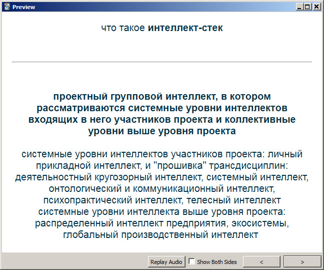The image size is (324, 270).
Task: Maximize the Preview window
Action: tap(307, 7)
